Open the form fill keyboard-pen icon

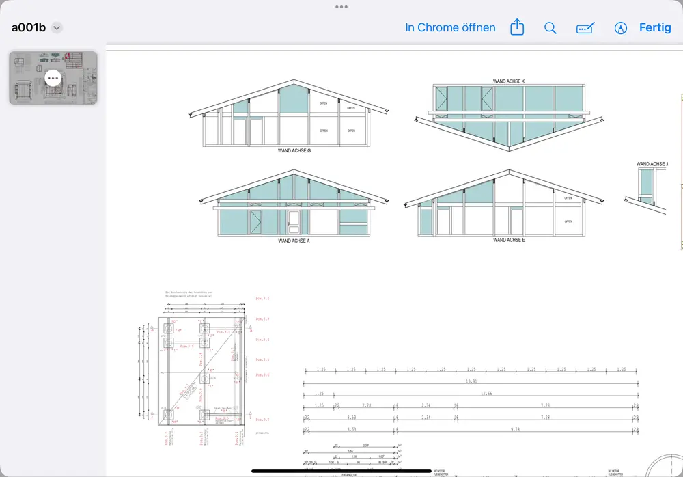(585, 28)
